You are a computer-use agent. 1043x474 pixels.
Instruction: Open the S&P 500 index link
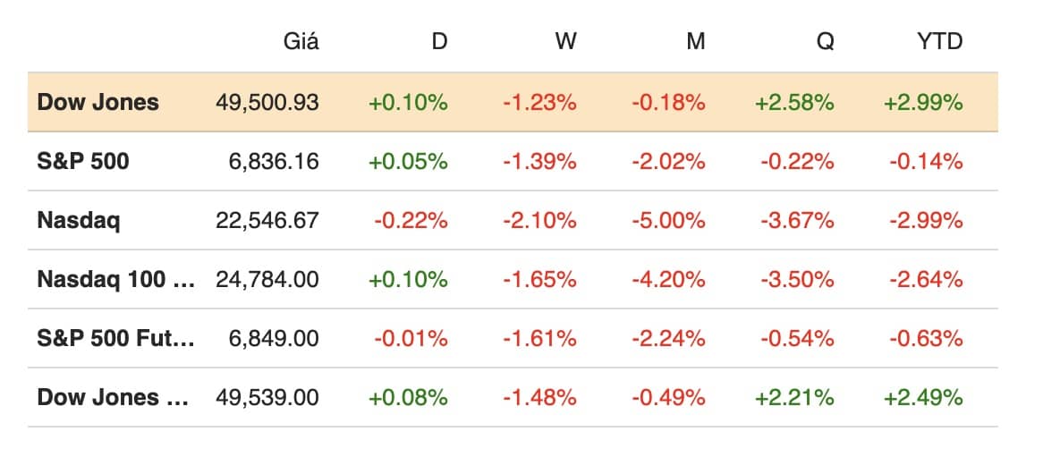[x=83, y=161]
